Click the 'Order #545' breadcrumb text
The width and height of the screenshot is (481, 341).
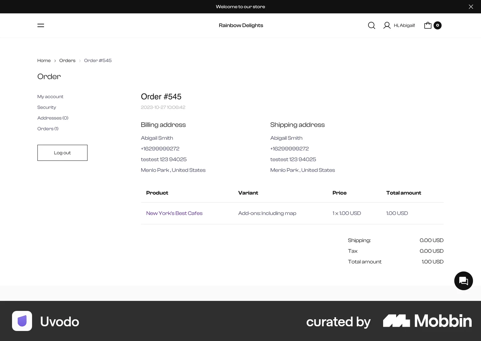(x=98, y=61)
